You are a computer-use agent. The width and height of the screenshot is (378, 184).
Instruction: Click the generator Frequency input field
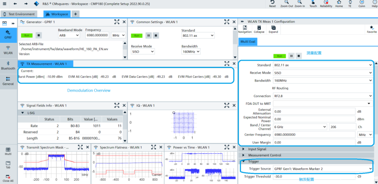click(97, 35)
